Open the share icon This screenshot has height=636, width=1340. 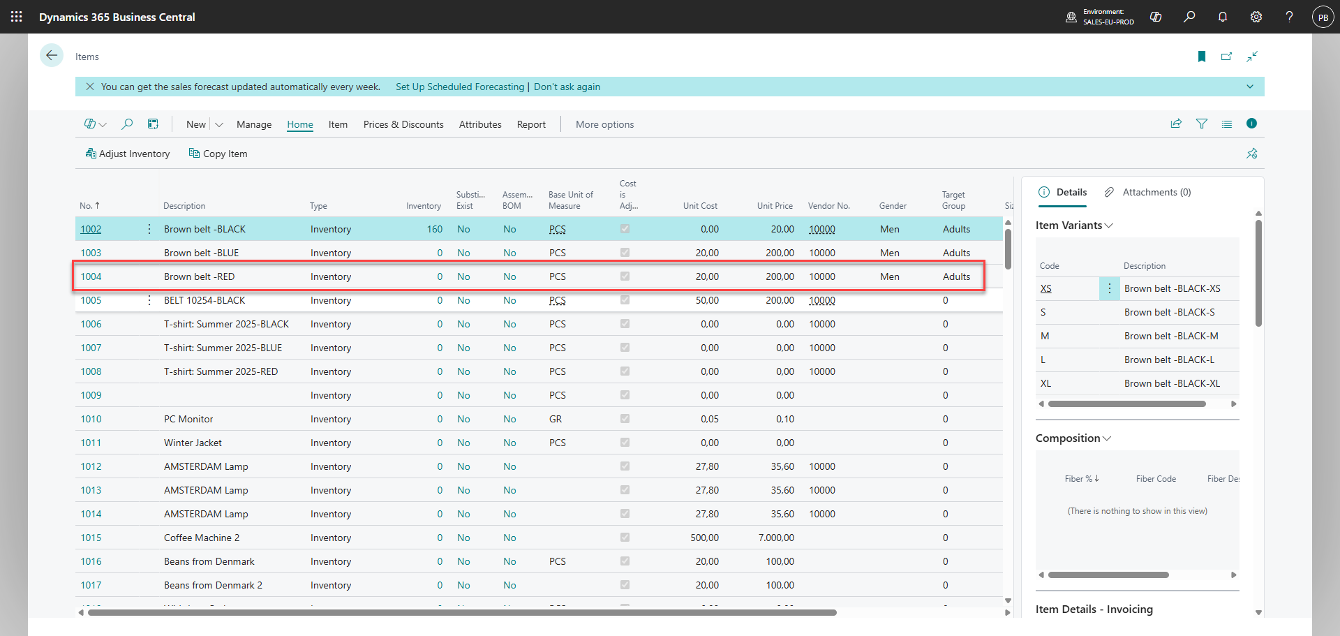pyautogui.click(x=1176, y=124)
